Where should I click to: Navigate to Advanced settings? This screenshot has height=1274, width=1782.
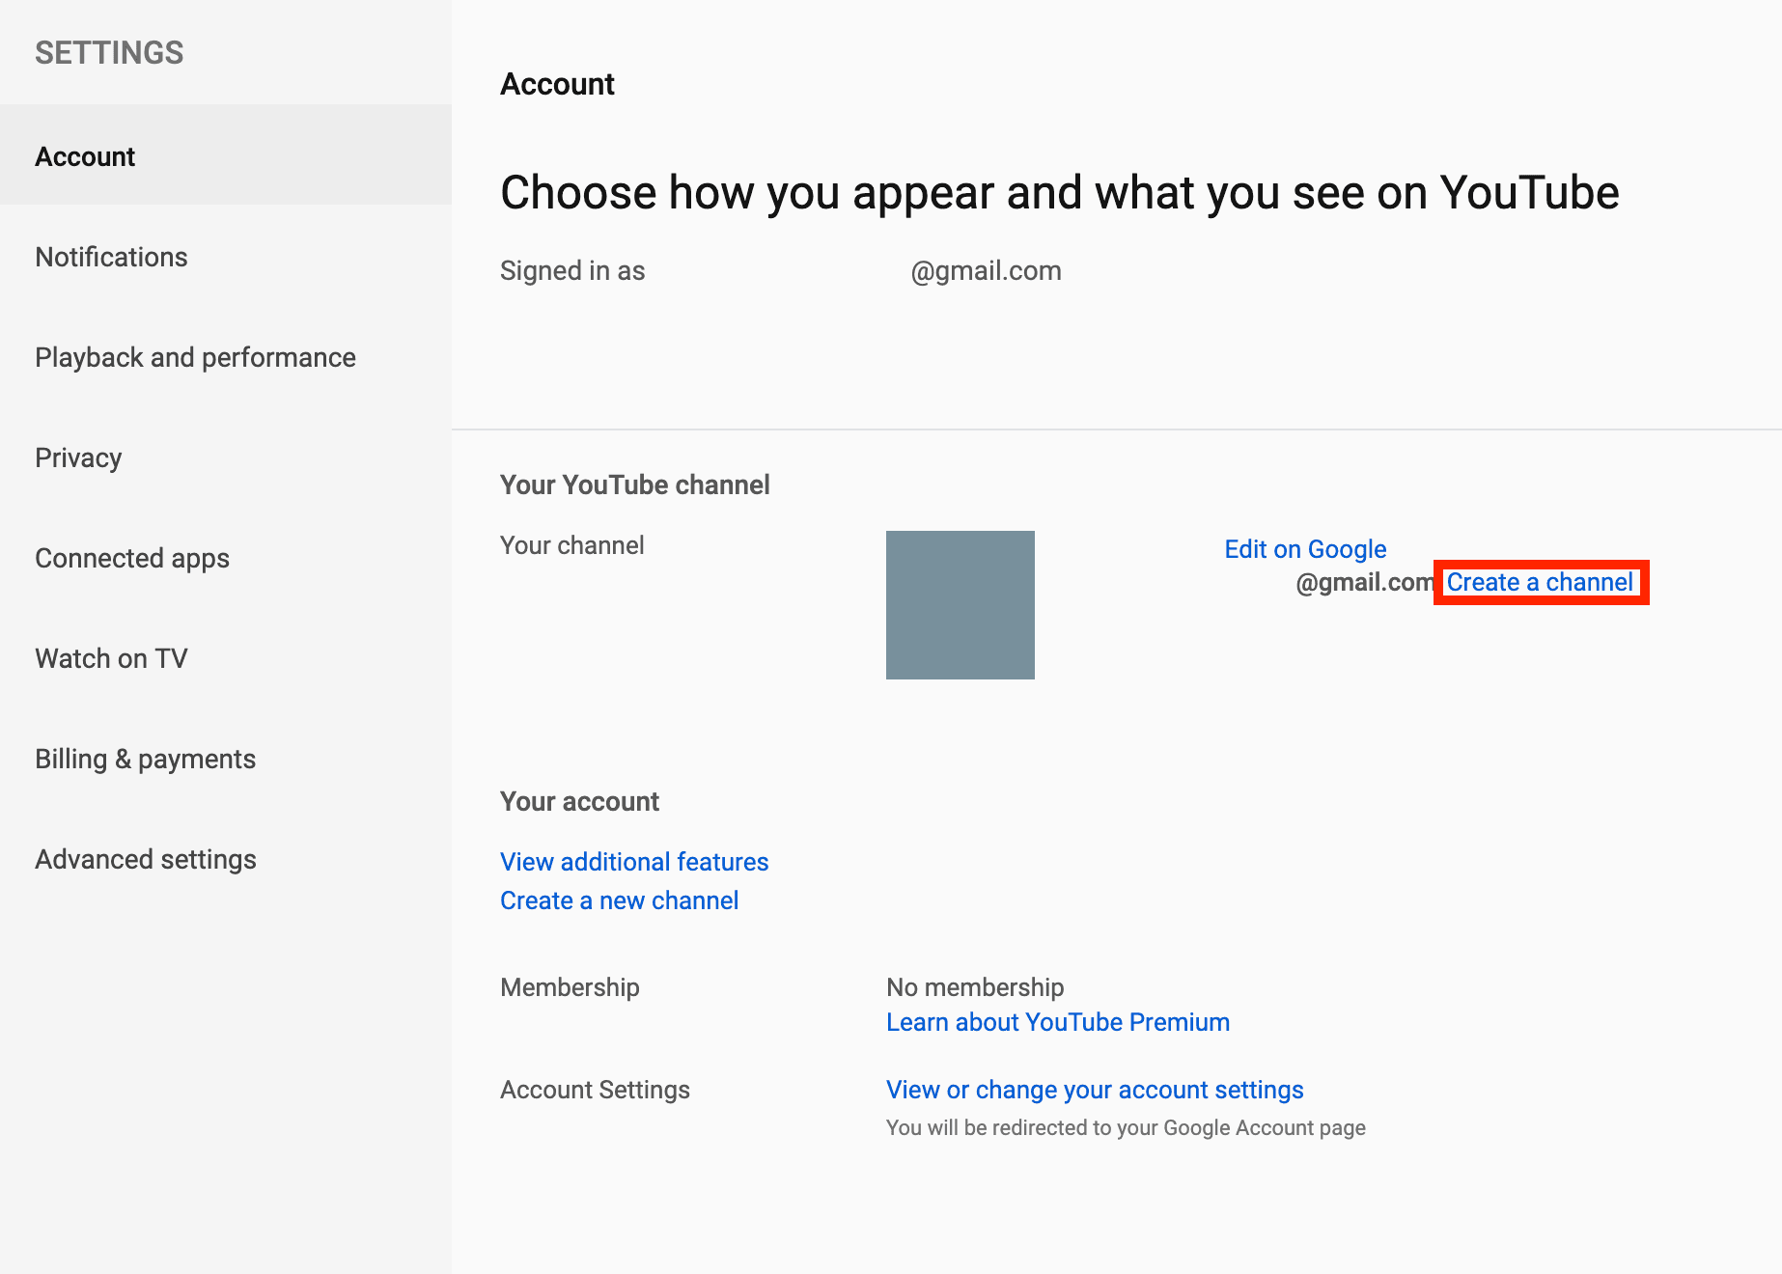click(x=146, y=859)
